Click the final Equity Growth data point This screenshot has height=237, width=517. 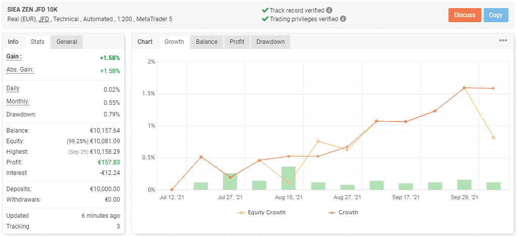[x=493, y=138]
